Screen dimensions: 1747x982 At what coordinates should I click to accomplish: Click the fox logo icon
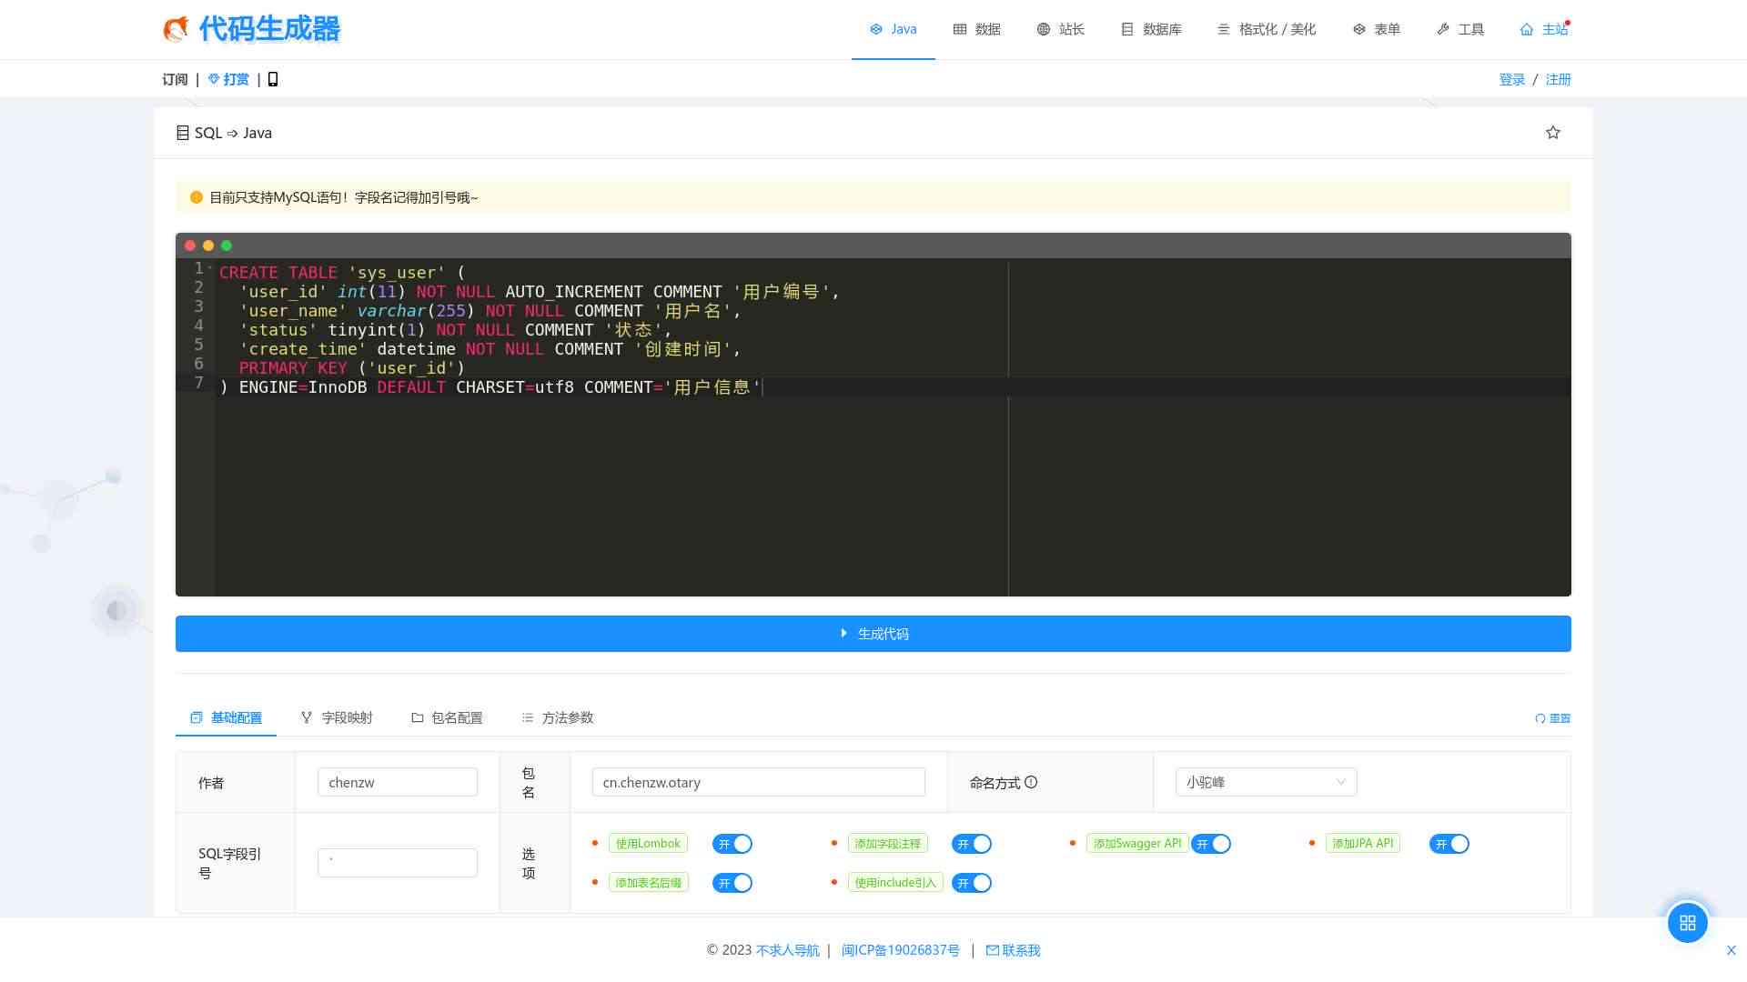coord(176,29)
